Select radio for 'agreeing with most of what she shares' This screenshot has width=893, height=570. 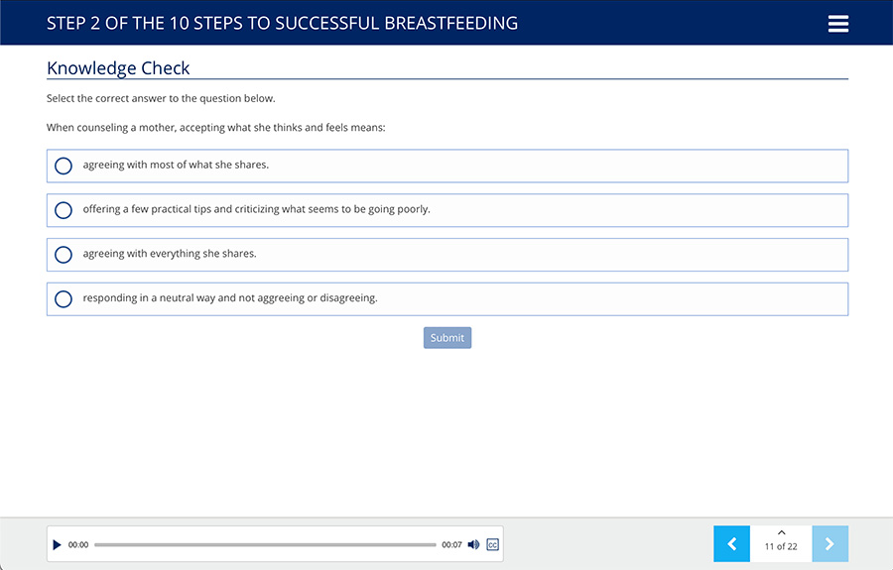pyautogui.click(x=64, y=166)
